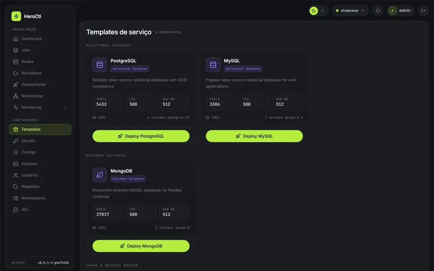Click the Monitoring activity pulse icon
434x271 pixels.
pos(16,107)
